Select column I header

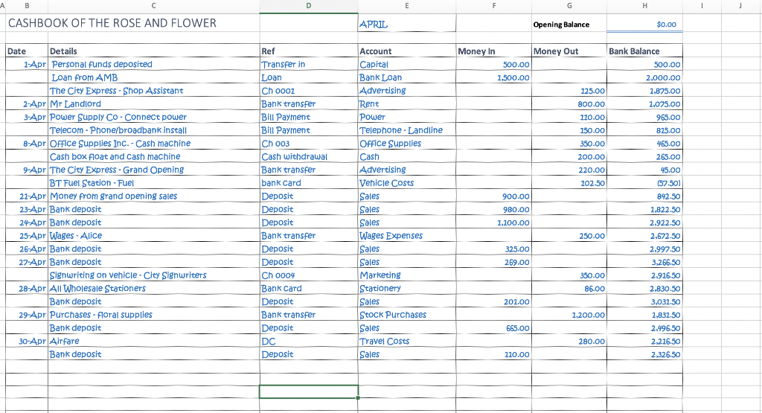pos(702,6)
